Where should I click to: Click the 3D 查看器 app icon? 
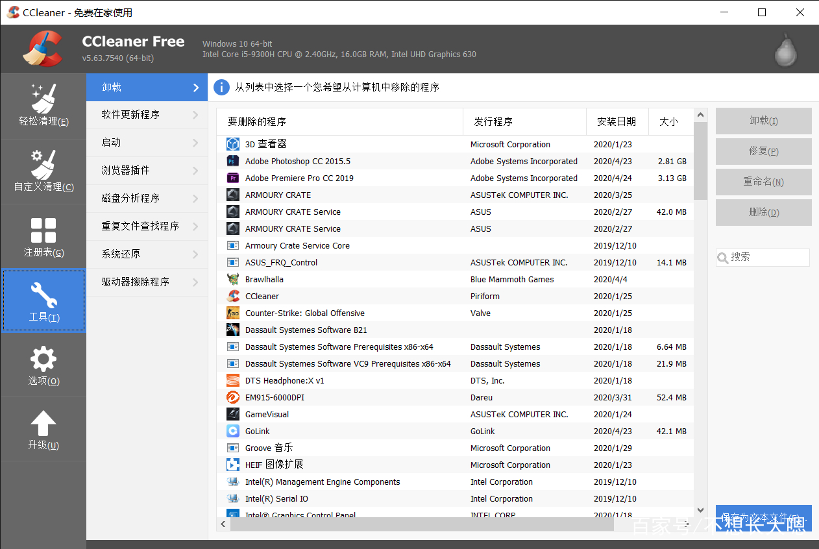click(x=233, y=144)
